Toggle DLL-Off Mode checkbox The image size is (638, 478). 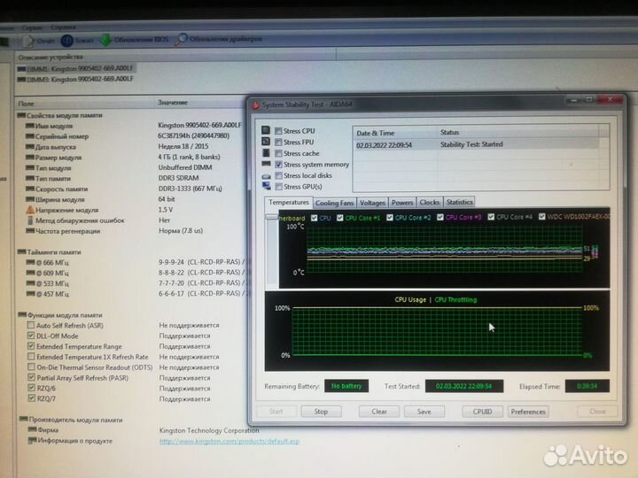coord(31,335)
